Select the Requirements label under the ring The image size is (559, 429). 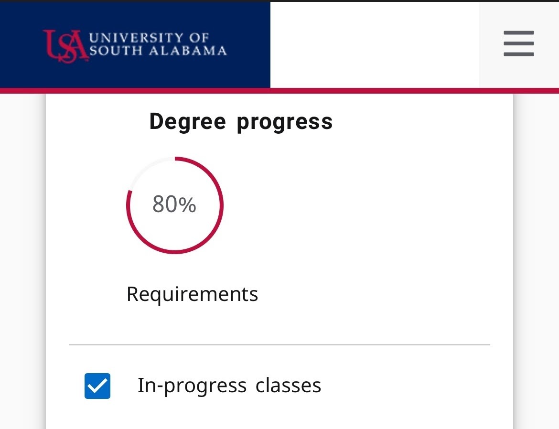[192, 294]
